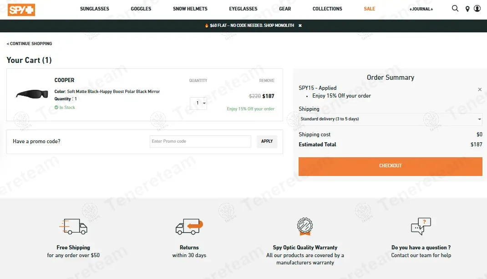This screenshot has height=279, width=487.
Task: Open the Sunglasses menu
Action: click(94, 9)
